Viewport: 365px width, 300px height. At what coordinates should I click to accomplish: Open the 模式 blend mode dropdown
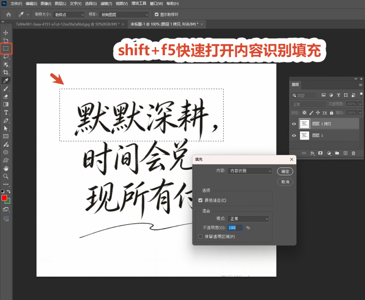tap(248, 219)
